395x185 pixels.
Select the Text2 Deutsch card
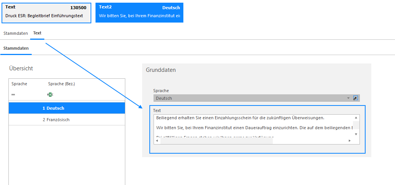click(139, 13)
